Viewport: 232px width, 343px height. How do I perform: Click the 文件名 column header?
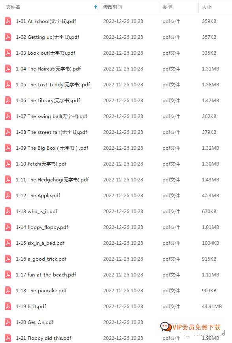pos(13,7)
